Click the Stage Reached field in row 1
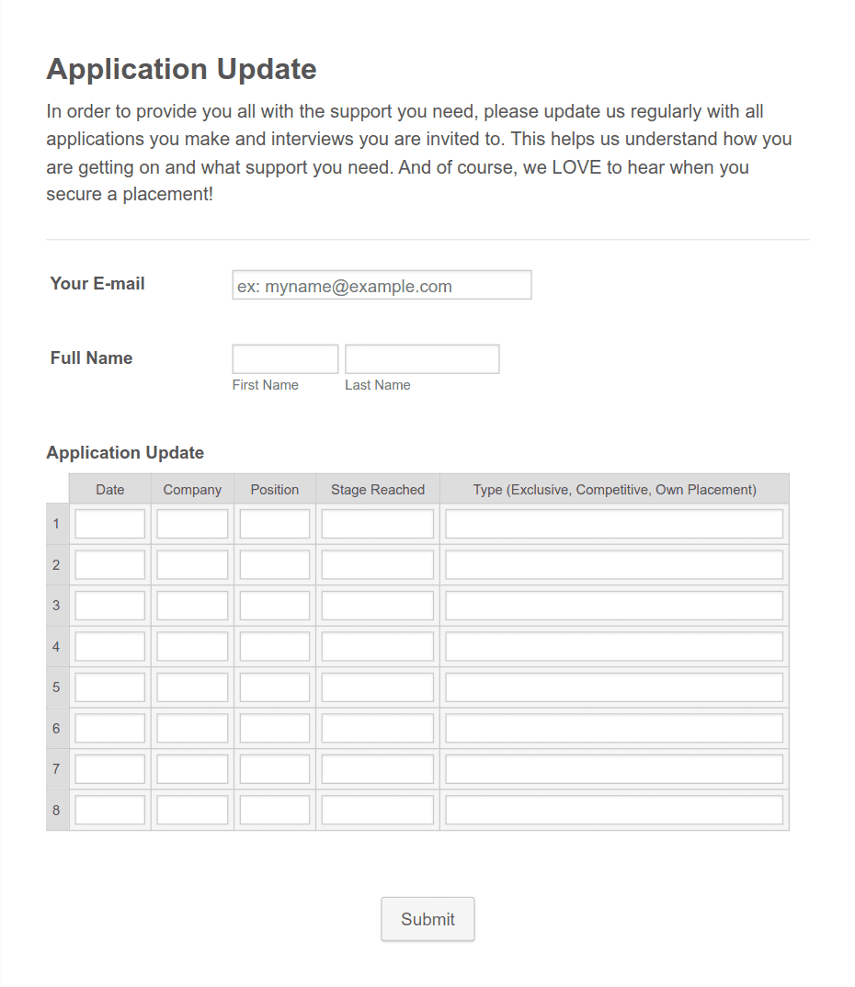Screen dimensions: 855x987 [377, 523]
